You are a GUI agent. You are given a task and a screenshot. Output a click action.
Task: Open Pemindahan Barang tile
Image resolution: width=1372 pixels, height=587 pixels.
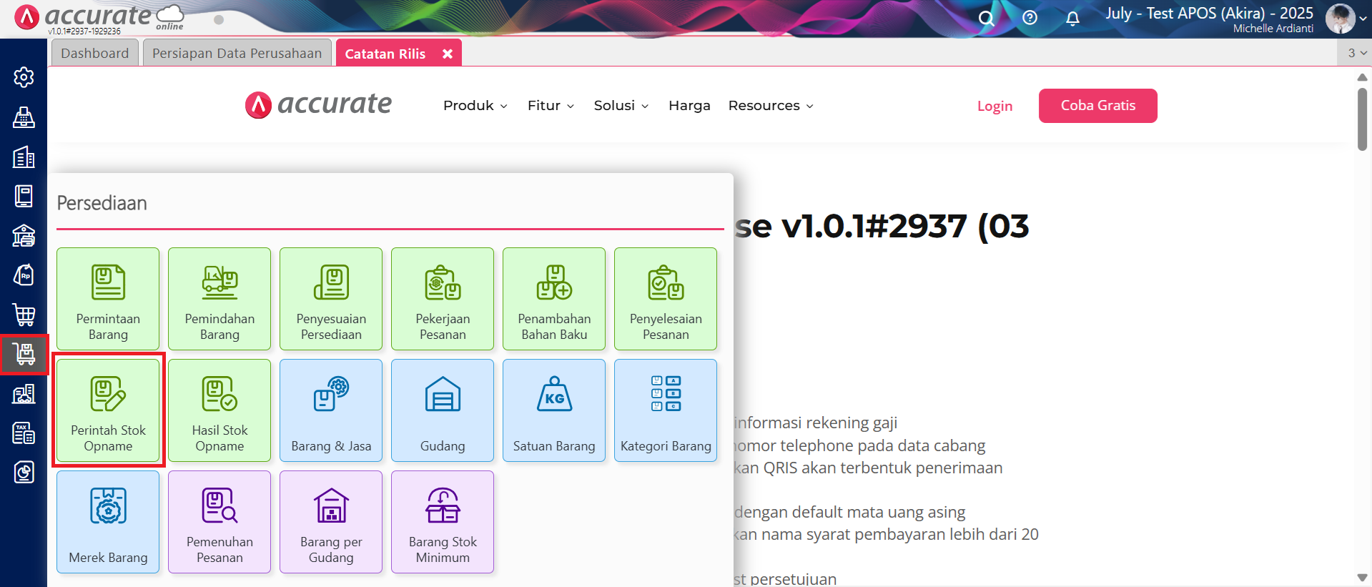tap(219, 299)
